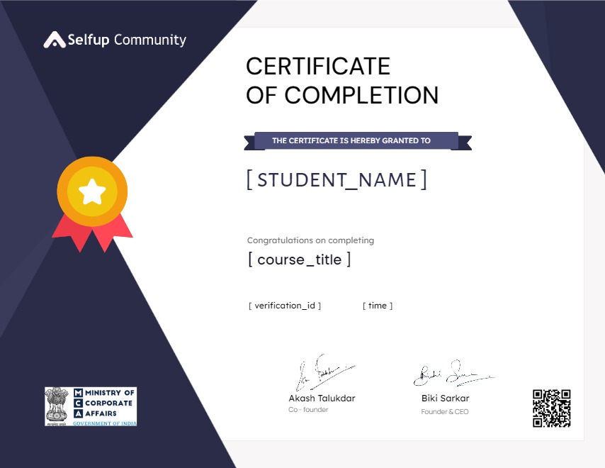Click 'THE CERTIFICATE IS HEREBY GRANTED TO' ribbon

358,141
